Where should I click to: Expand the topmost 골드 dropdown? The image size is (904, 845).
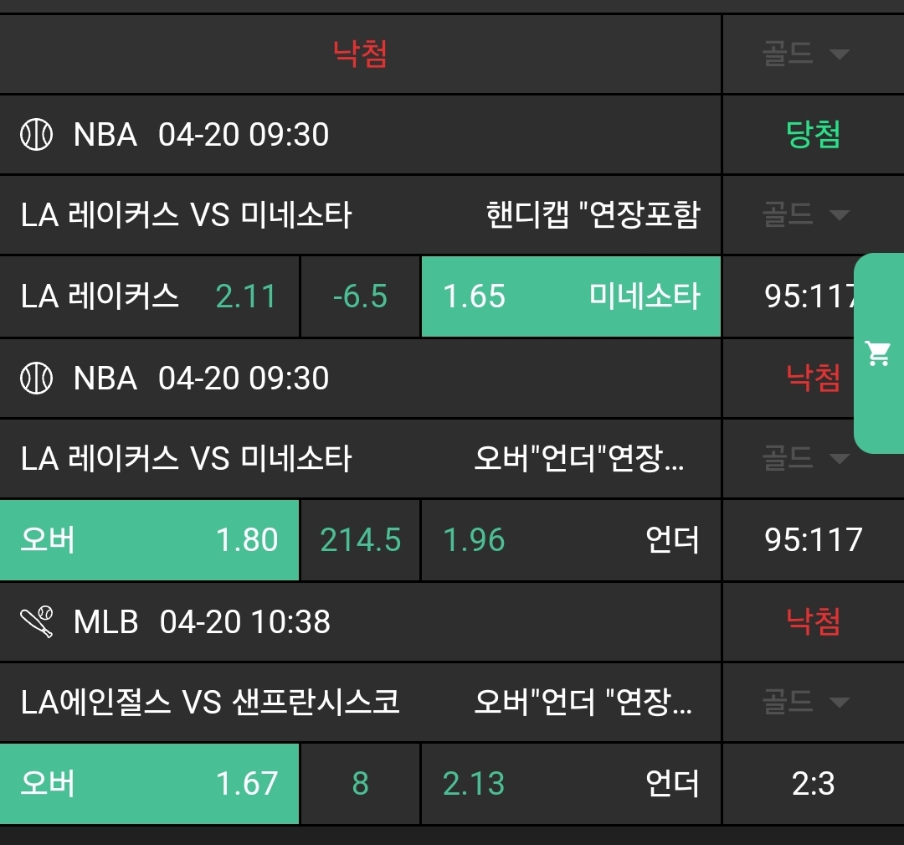805,54
